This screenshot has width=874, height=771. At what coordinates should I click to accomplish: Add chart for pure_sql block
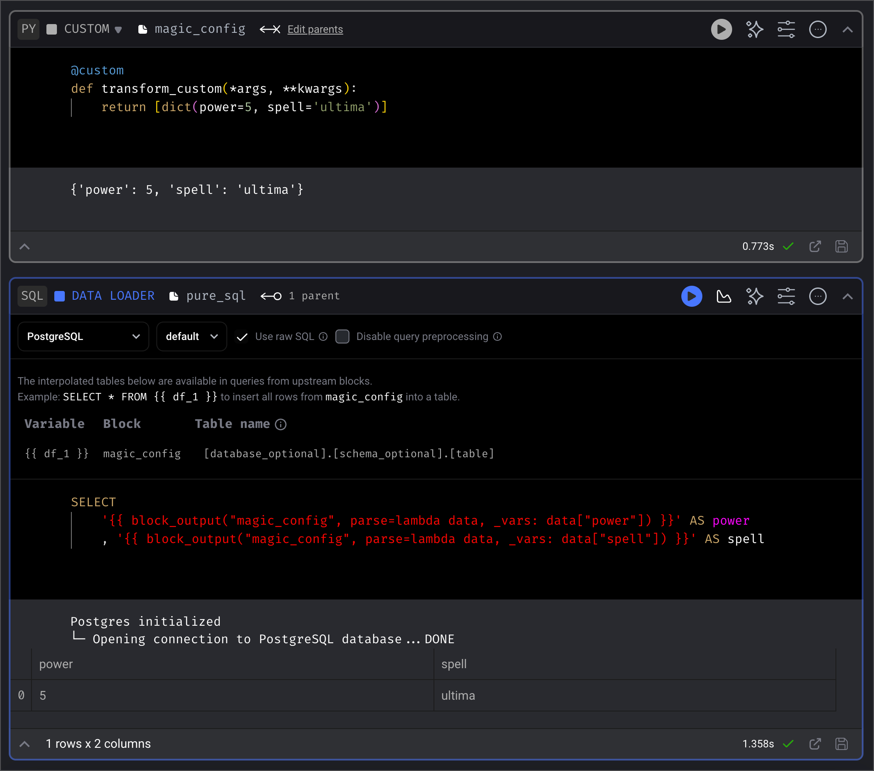click(723, 296)
